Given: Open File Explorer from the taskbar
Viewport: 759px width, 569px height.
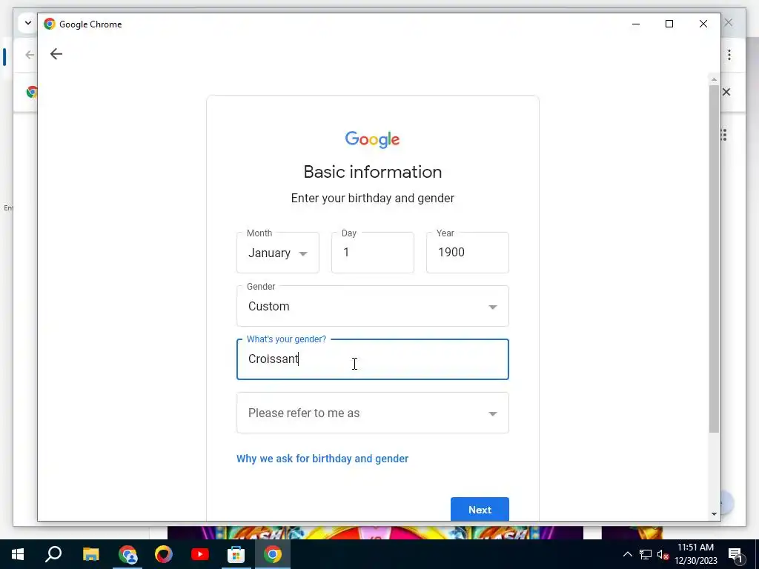Looking at the screenshot, I should click(x=90, y=554).
